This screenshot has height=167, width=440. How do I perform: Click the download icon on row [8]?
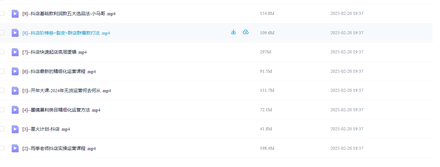tap(234, 32)
